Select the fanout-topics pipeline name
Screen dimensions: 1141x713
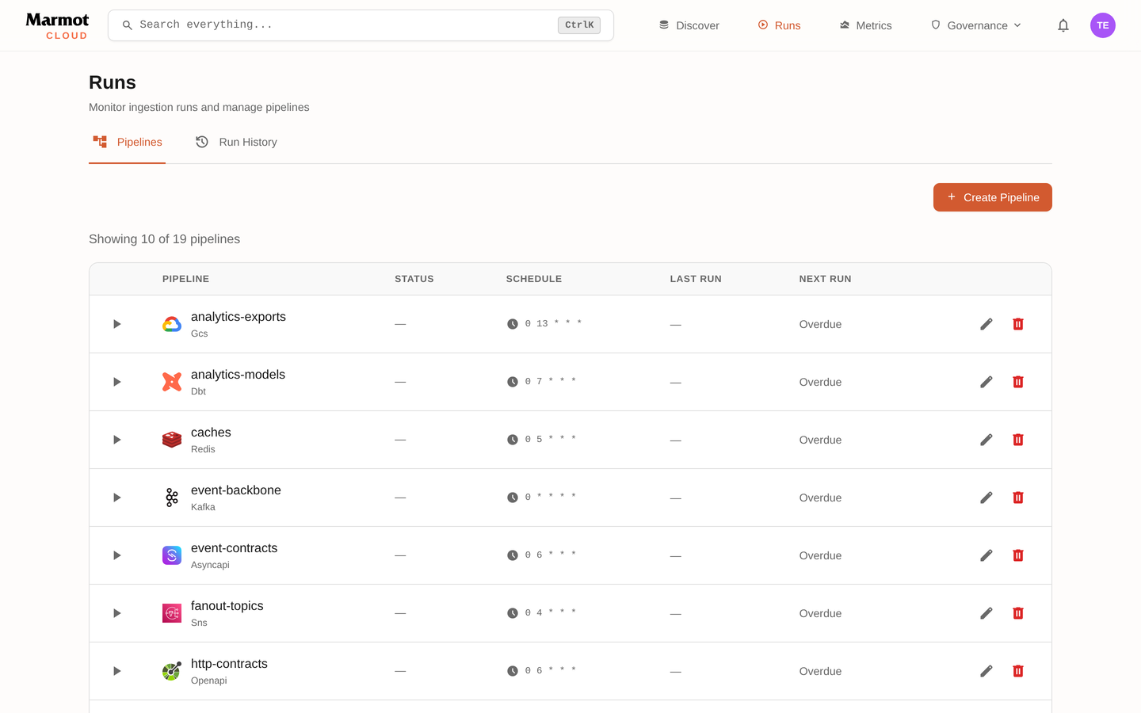point(227,606)
